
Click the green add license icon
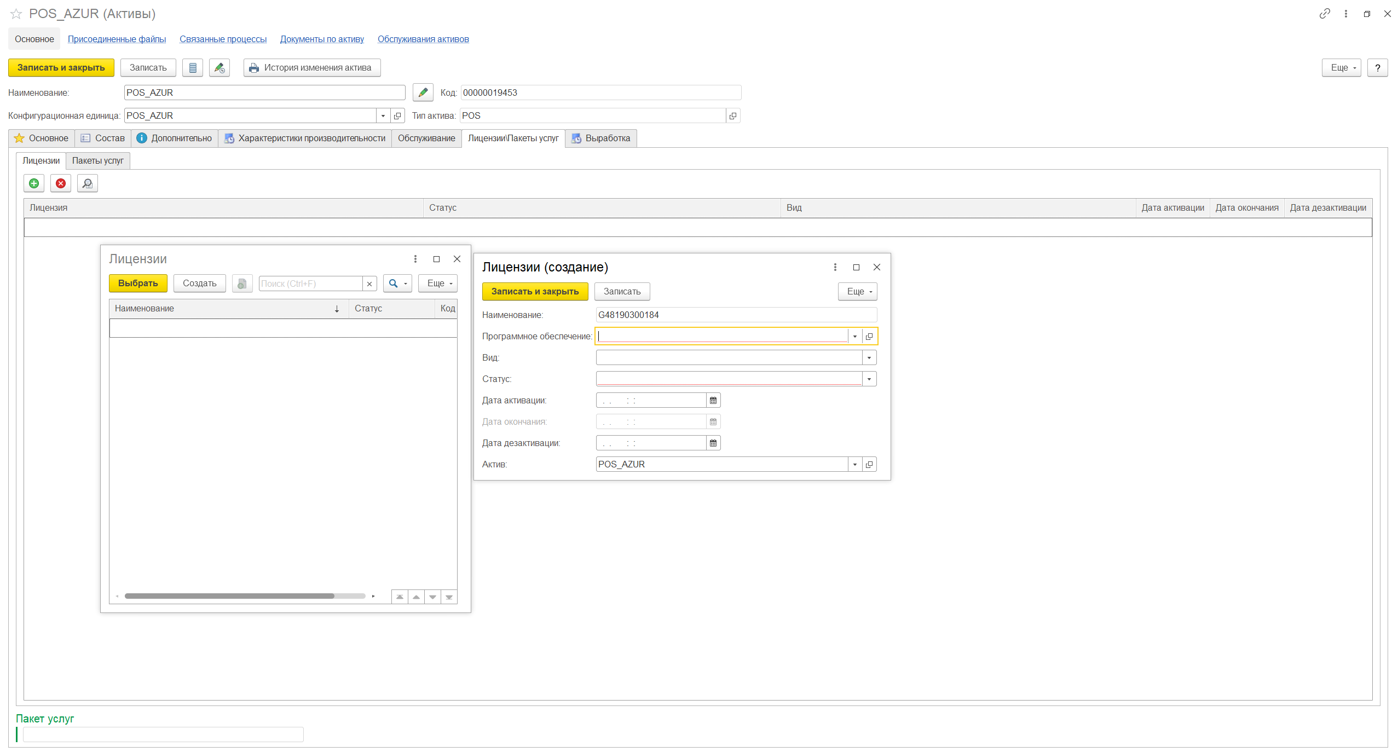[34, 183]
